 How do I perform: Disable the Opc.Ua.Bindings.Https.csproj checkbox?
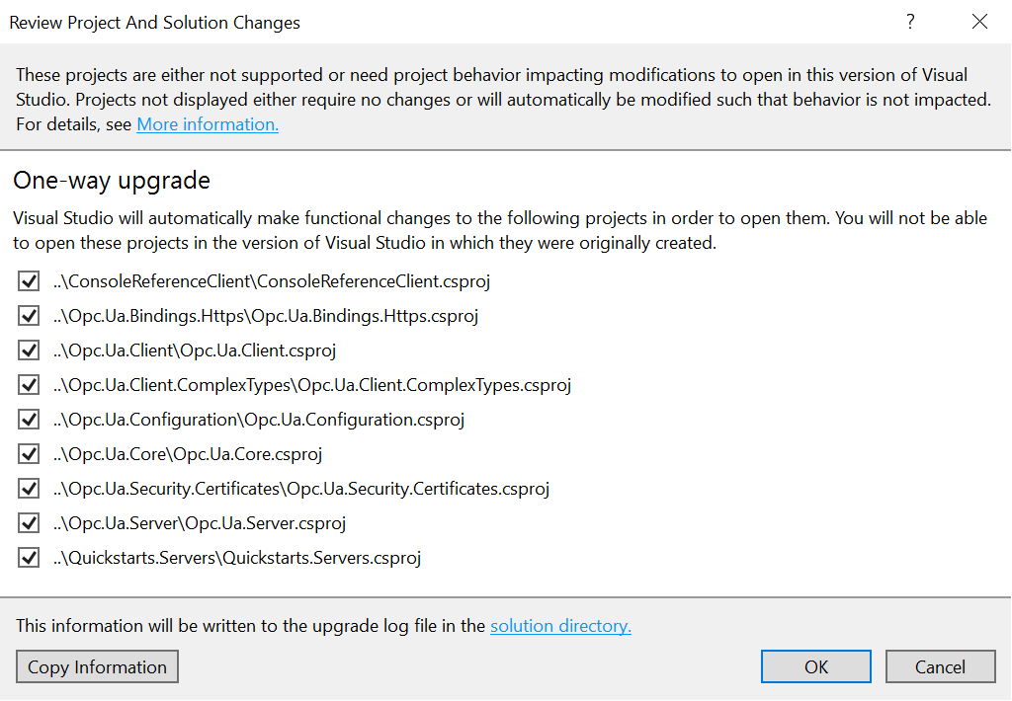pos(28,315)
